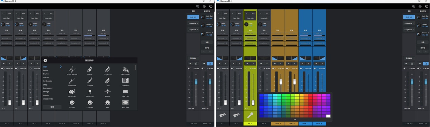The width and height of the screenshot is (430, 127).
Task: Mute the In 3 channel in left window
Action: pyautogui.click(x=31, y=64)
